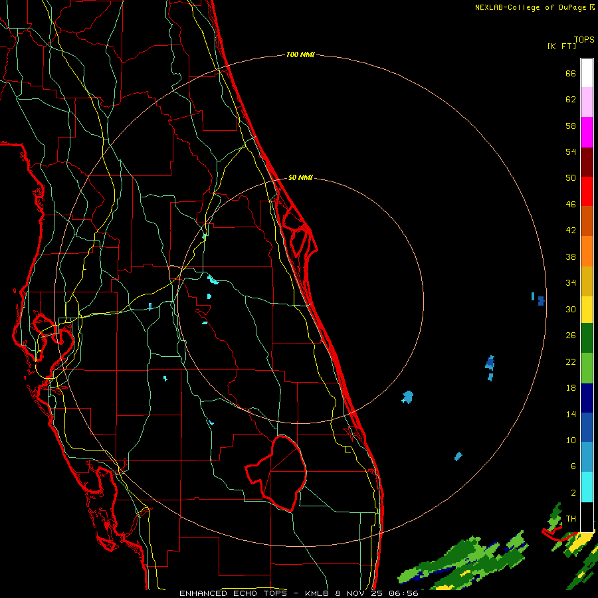Click the dark red 54 kft legend color

[x=587, y=162]
